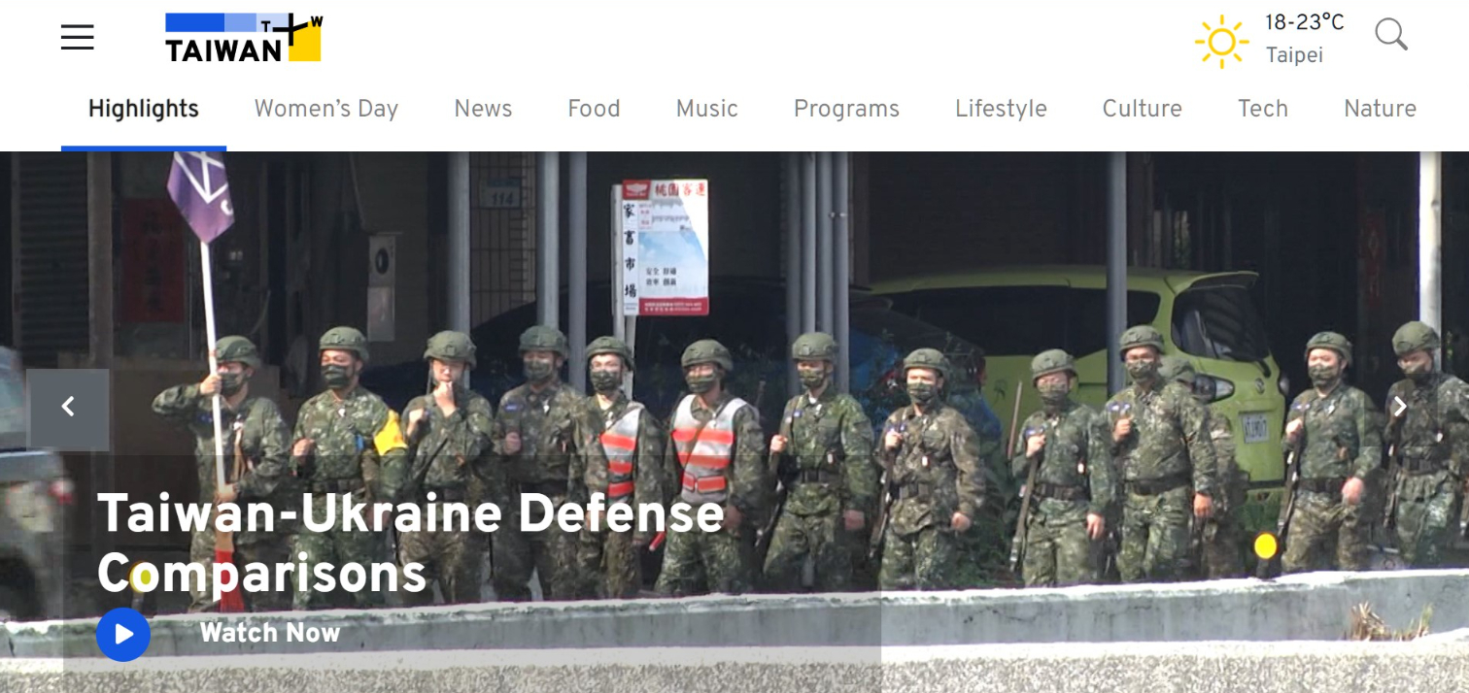Open the News tab

pyautogui.click(x=483, y=109)
